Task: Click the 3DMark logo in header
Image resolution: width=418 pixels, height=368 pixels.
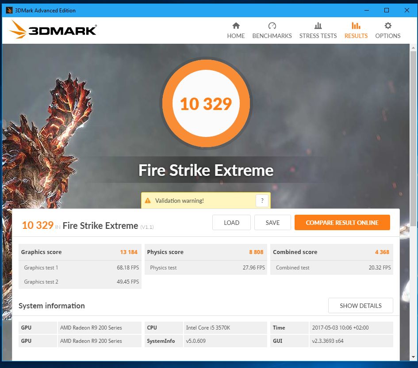Action: 54,30
